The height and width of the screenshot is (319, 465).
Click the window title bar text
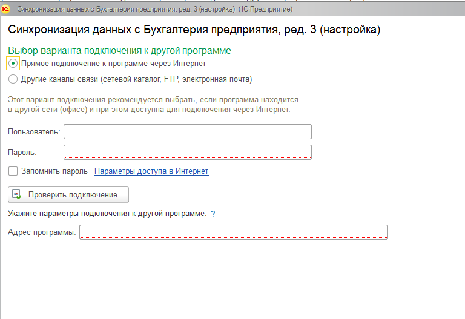tap(154, 10)
